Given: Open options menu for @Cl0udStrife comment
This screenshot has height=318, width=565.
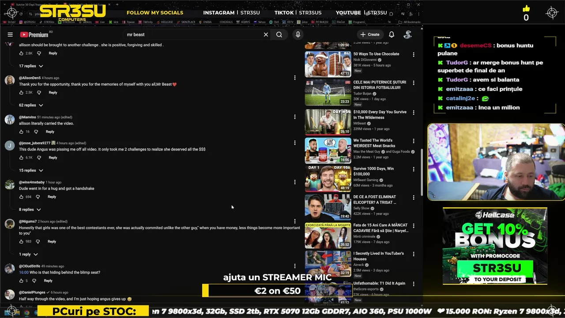Looking at the screenshot, I should pos(295,266).
